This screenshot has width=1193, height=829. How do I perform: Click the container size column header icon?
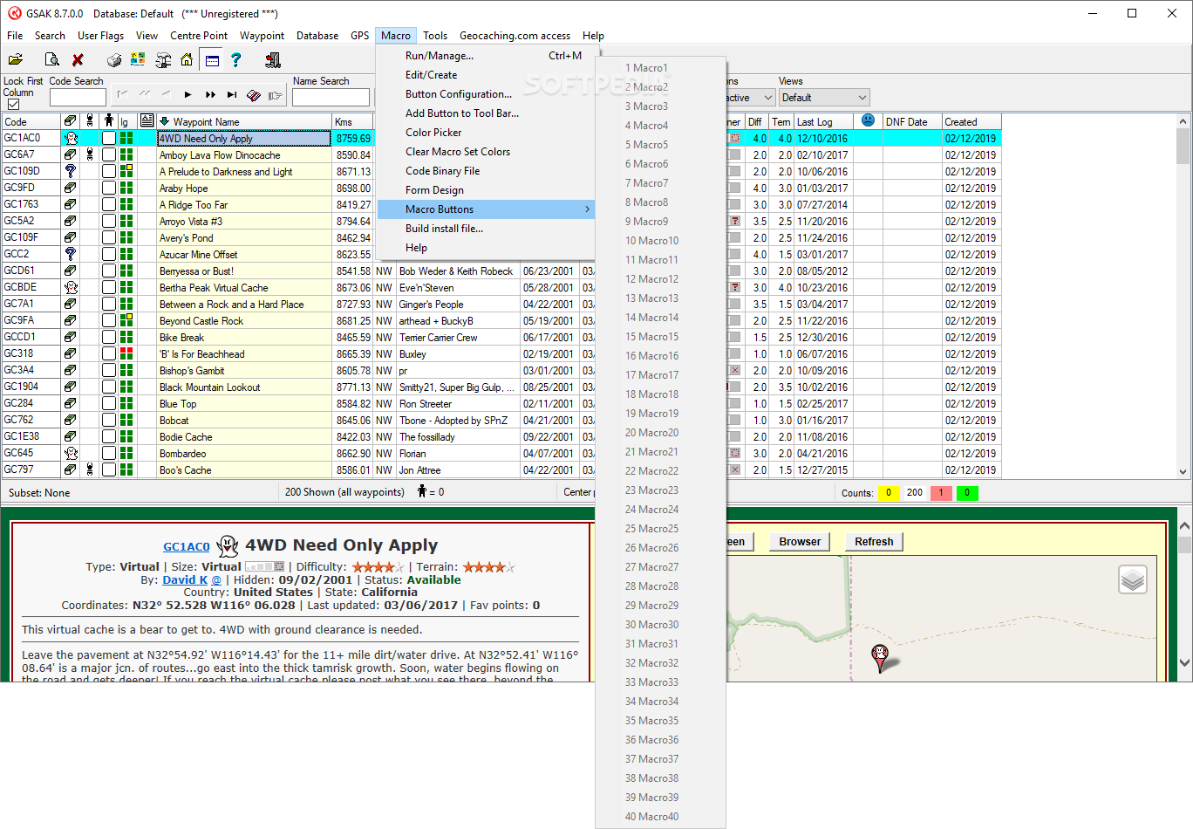click(71, 121)
